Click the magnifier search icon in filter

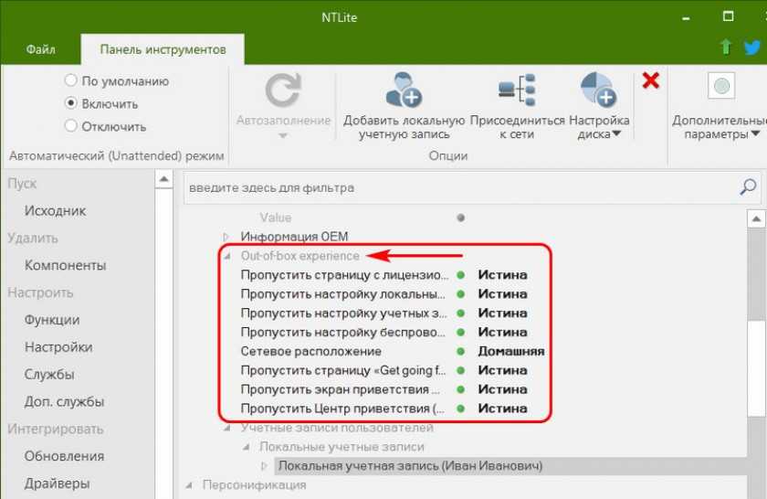[x=747, y=187]
